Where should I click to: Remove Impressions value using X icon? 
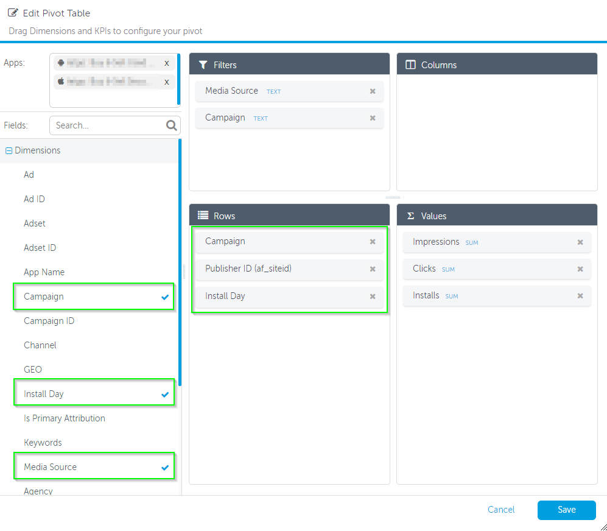pyautogui.click(x=580, y=242)
